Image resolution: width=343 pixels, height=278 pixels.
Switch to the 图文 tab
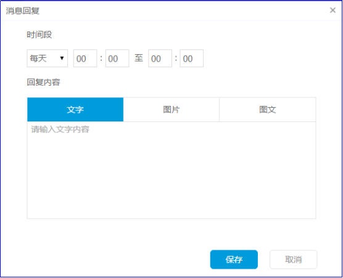pyautogui.click(x=268, y=110)
